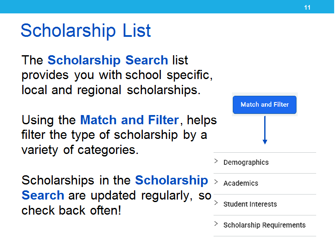Expand the Scholarship Requirements chevron

click(216, 224)
